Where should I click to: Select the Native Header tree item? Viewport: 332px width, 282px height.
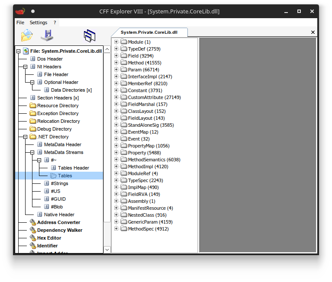tap(59, 215)
